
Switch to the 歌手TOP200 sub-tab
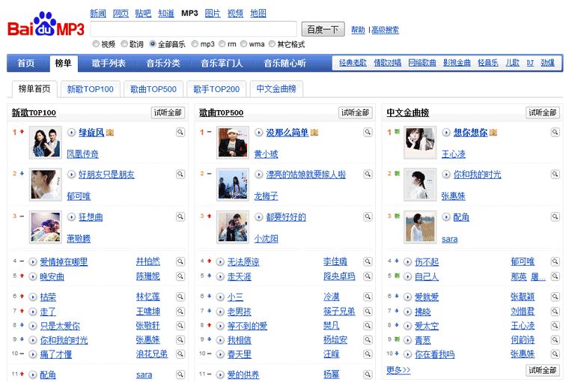point(216,89)
